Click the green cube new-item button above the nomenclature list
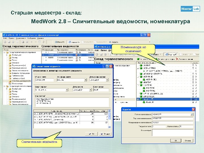This screenshot has width=204, height=153. [x=138, y=59]
